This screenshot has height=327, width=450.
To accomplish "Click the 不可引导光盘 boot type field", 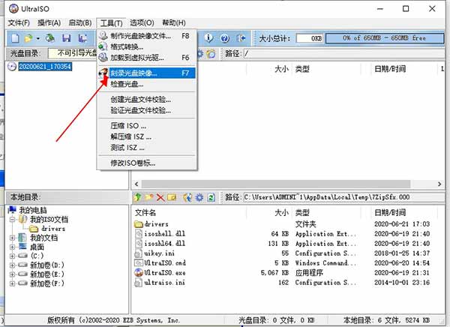I will coord(73,53).
